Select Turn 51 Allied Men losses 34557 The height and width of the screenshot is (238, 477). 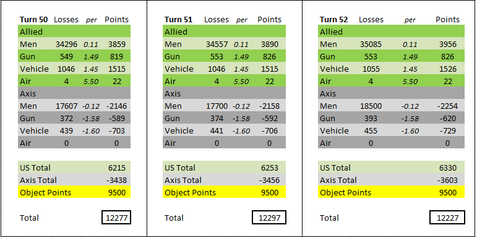217,45
